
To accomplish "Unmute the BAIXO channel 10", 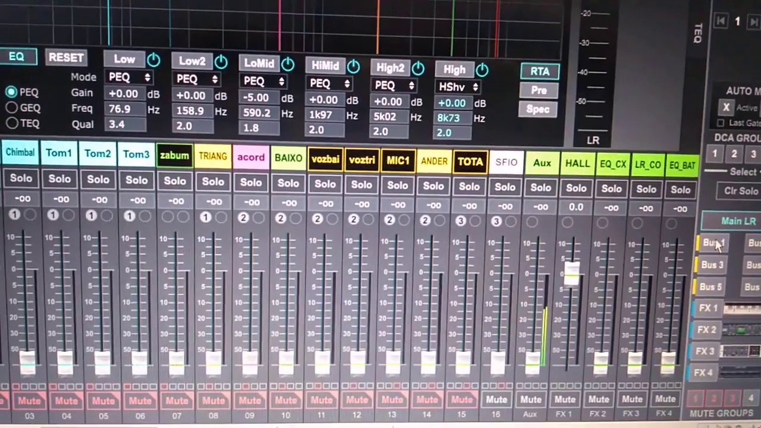I will 285,399.
